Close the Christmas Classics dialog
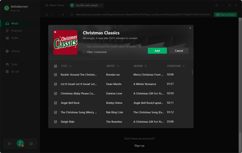242x153 pixels. click(x=190, y=28)
